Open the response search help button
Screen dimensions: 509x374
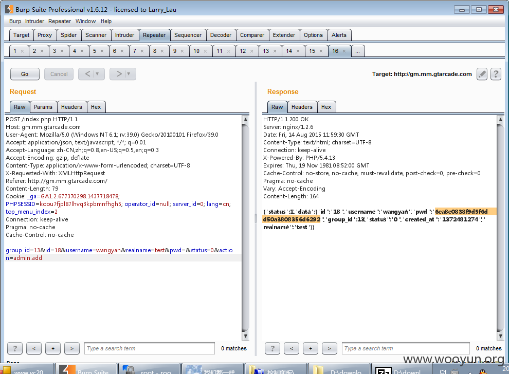click(272, 348)
